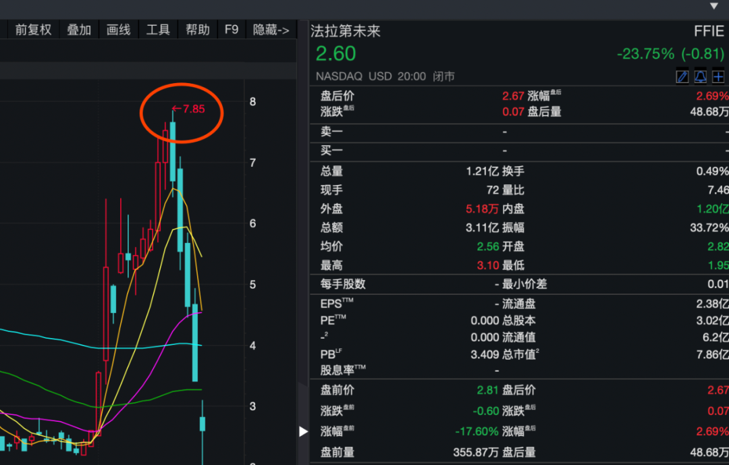
Task: Click the latest cyan candlestick near price 3
Action: (202, 424)
